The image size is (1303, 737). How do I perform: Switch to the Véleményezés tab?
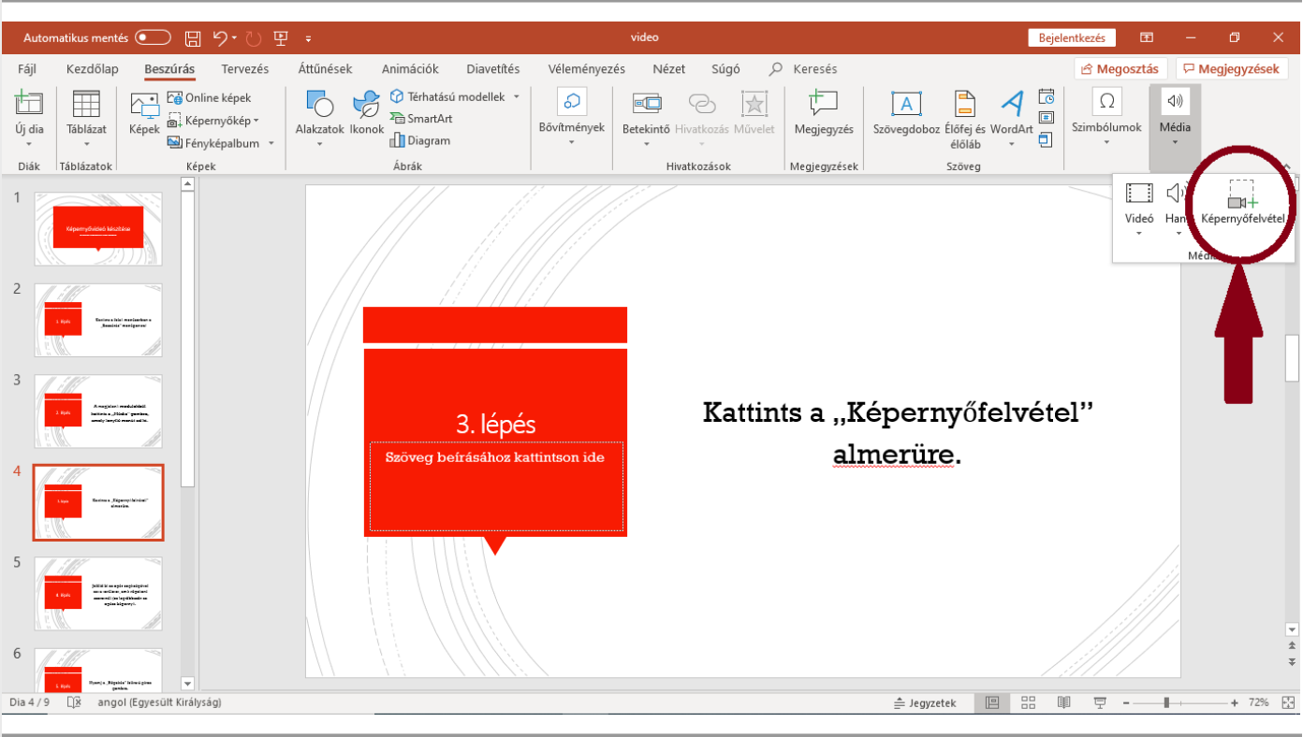(587, 69)
